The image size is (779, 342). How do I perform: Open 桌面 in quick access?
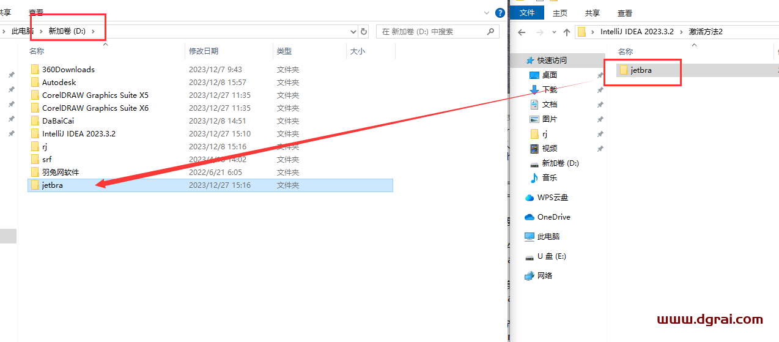pos(543,75)
